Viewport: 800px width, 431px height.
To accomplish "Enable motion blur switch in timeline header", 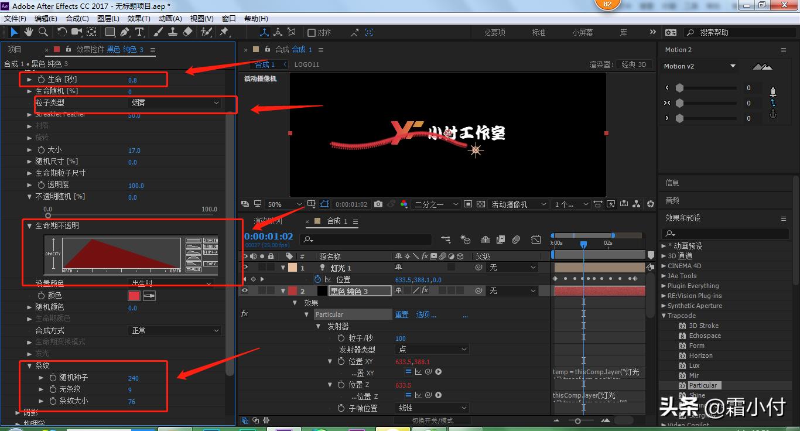I will click(516, 240).
